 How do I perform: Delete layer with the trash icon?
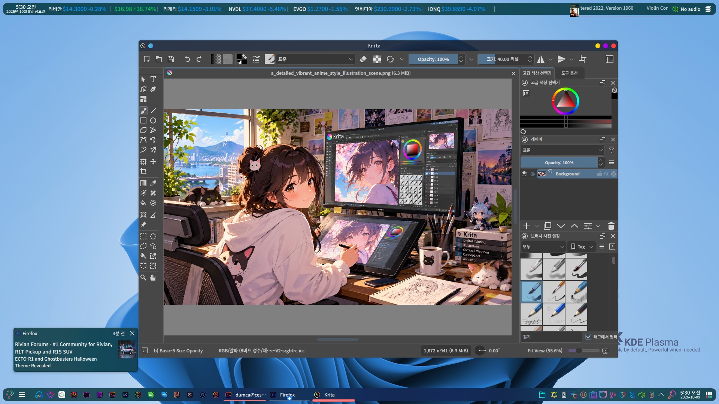tap(611, 226)
